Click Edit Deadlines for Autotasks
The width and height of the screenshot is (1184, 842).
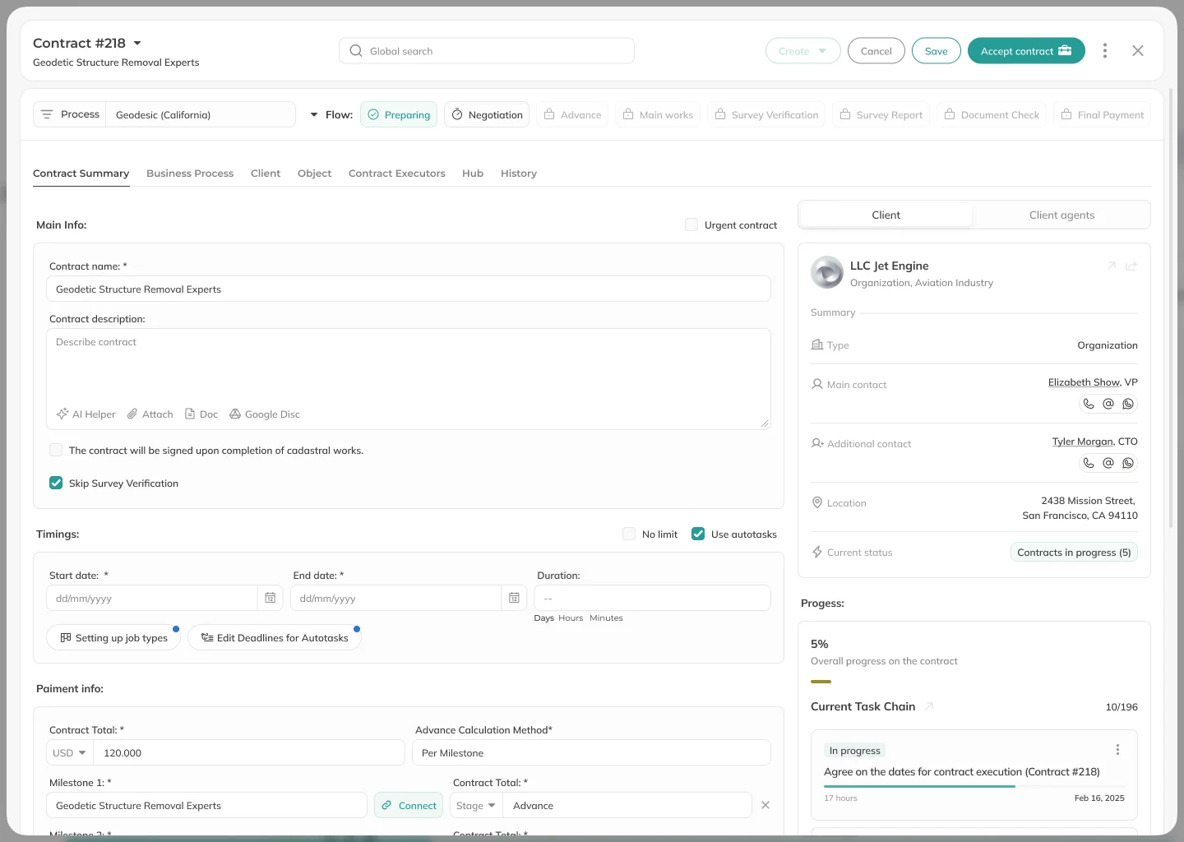tap(275, 638)
